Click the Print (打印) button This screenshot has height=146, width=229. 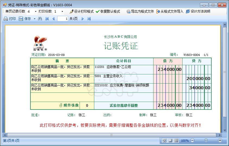[x=10, y=19]
